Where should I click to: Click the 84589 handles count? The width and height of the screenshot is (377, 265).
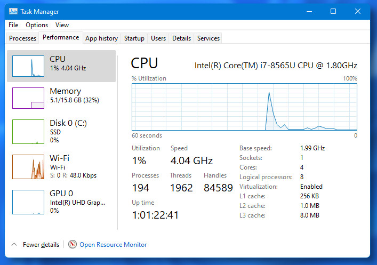pos(218,188)
